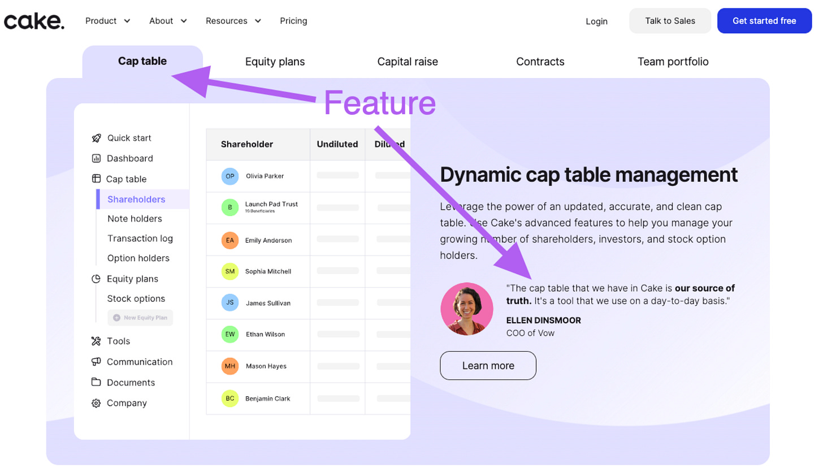Click the plus icon in New Equity Plan
The height and width of the screenshot is (472, 823).
116,318
